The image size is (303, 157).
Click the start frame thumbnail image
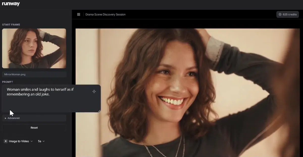click(x=34, y=48)
